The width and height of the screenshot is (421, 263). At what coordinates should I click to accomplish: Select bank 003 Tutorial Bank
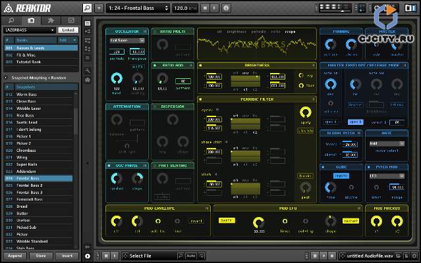coord(41,62)
